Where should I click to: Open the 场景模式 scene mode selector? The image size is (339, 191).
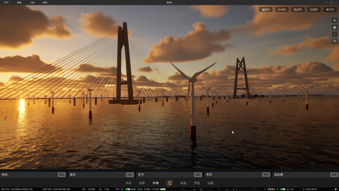(271, 189)
